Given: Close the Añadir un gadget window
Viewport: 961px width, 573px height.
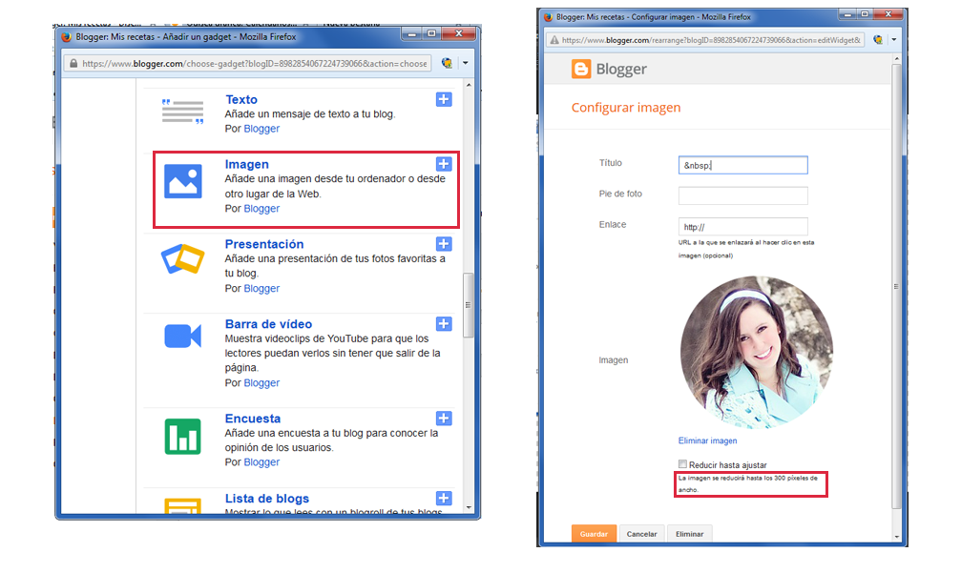Looking at the screenshot, I should [x=458, y=33].
